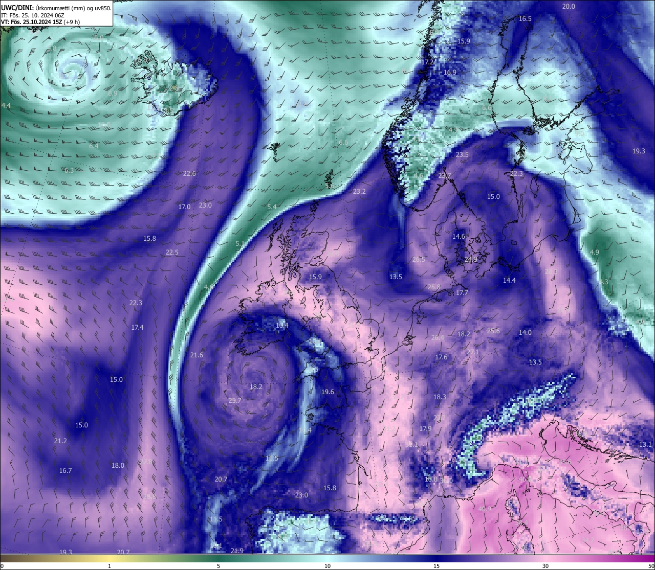Viewport: 655px width, 570px height.
Task: Click the map value 21.9
Action: coord(237,551)
